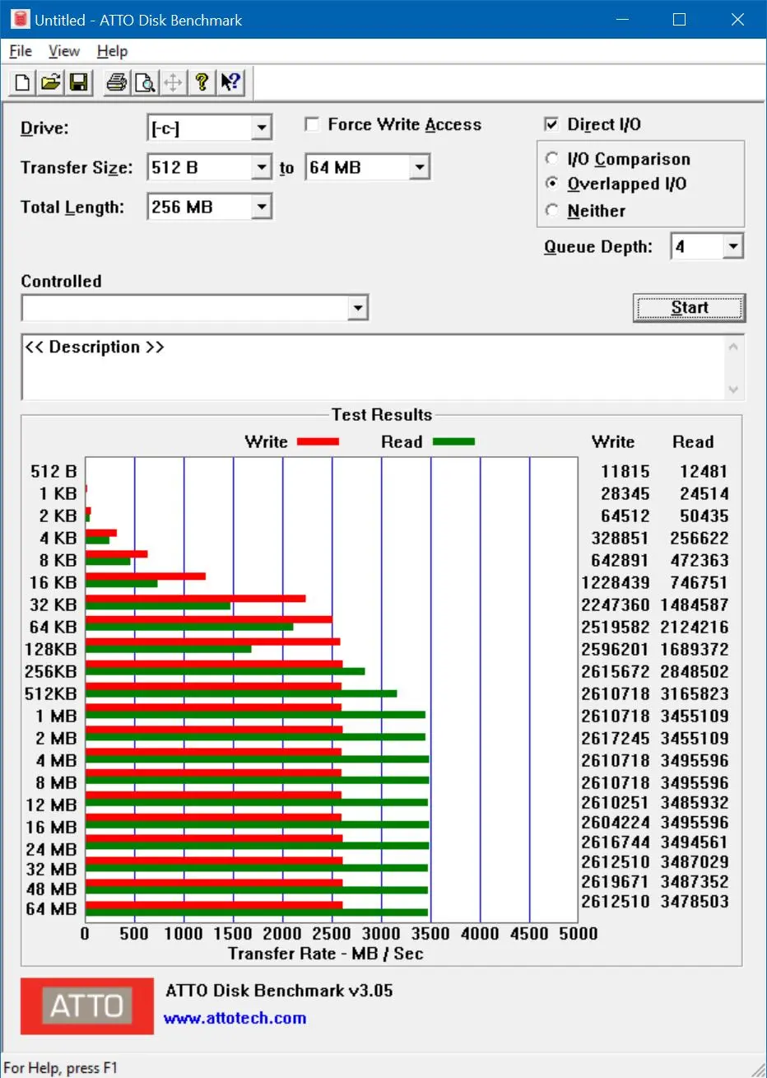Viewport: 767px width, 1078px height.
Task: Click the 2500 axis label
Action: point(332,934)
